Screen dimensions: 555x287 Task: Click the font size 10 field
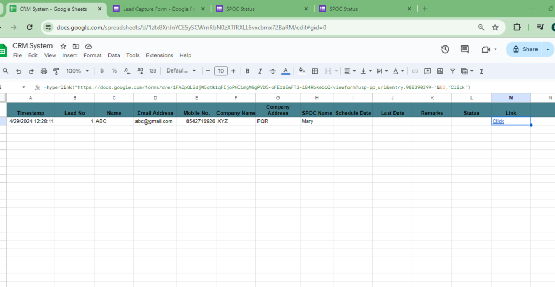pos(221,71)
